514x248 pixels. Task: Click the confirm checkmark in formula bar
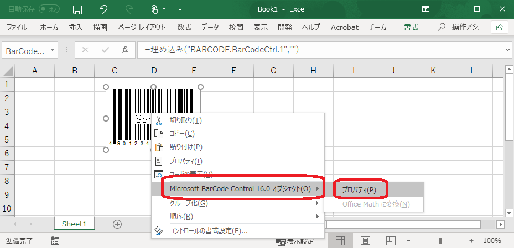105,50
